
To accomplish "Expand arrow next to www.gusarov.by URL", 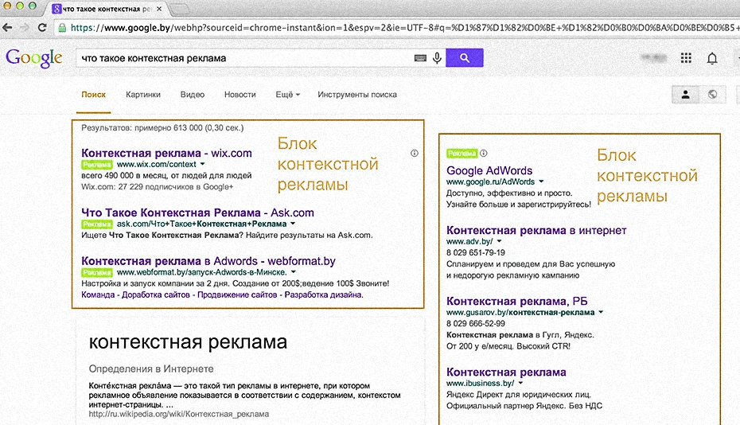I will click(601, 312).
